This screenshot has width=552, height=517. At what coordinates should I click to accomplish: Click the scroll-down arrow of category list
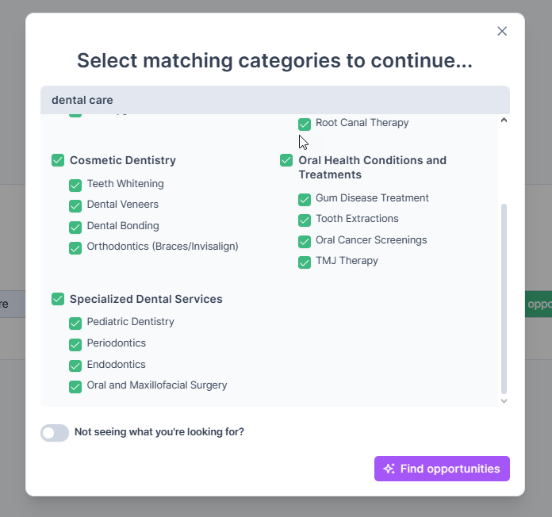click(504, 401)
